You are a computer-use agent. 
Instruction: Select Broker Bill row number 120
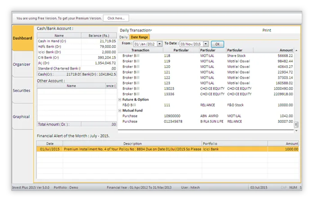(x=206, y=67)
